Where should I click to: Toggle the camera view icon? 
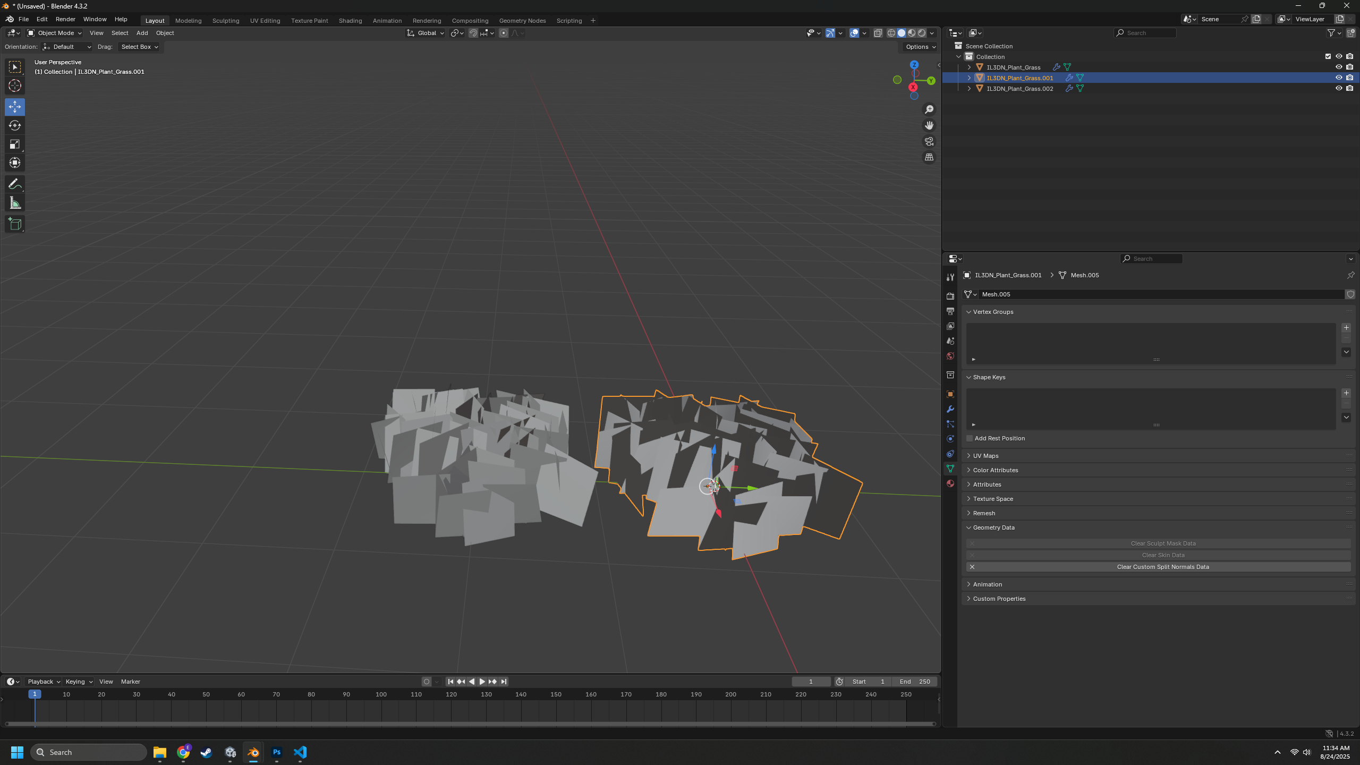(929, 141)
